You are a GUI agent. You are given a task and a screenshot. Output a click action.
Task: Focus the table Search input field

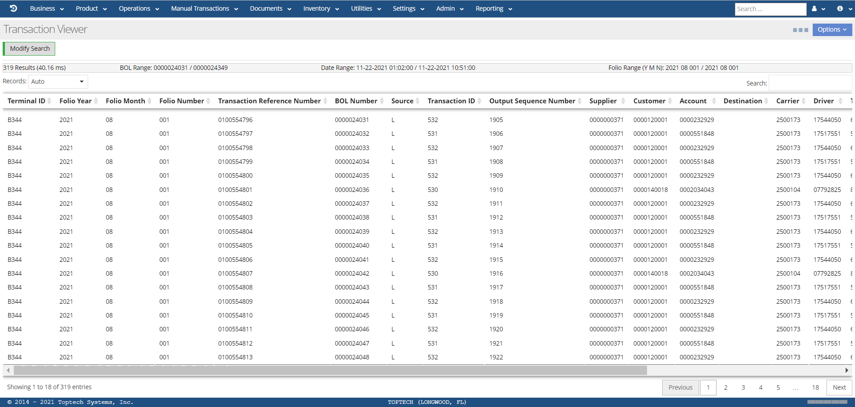[810, 83]
